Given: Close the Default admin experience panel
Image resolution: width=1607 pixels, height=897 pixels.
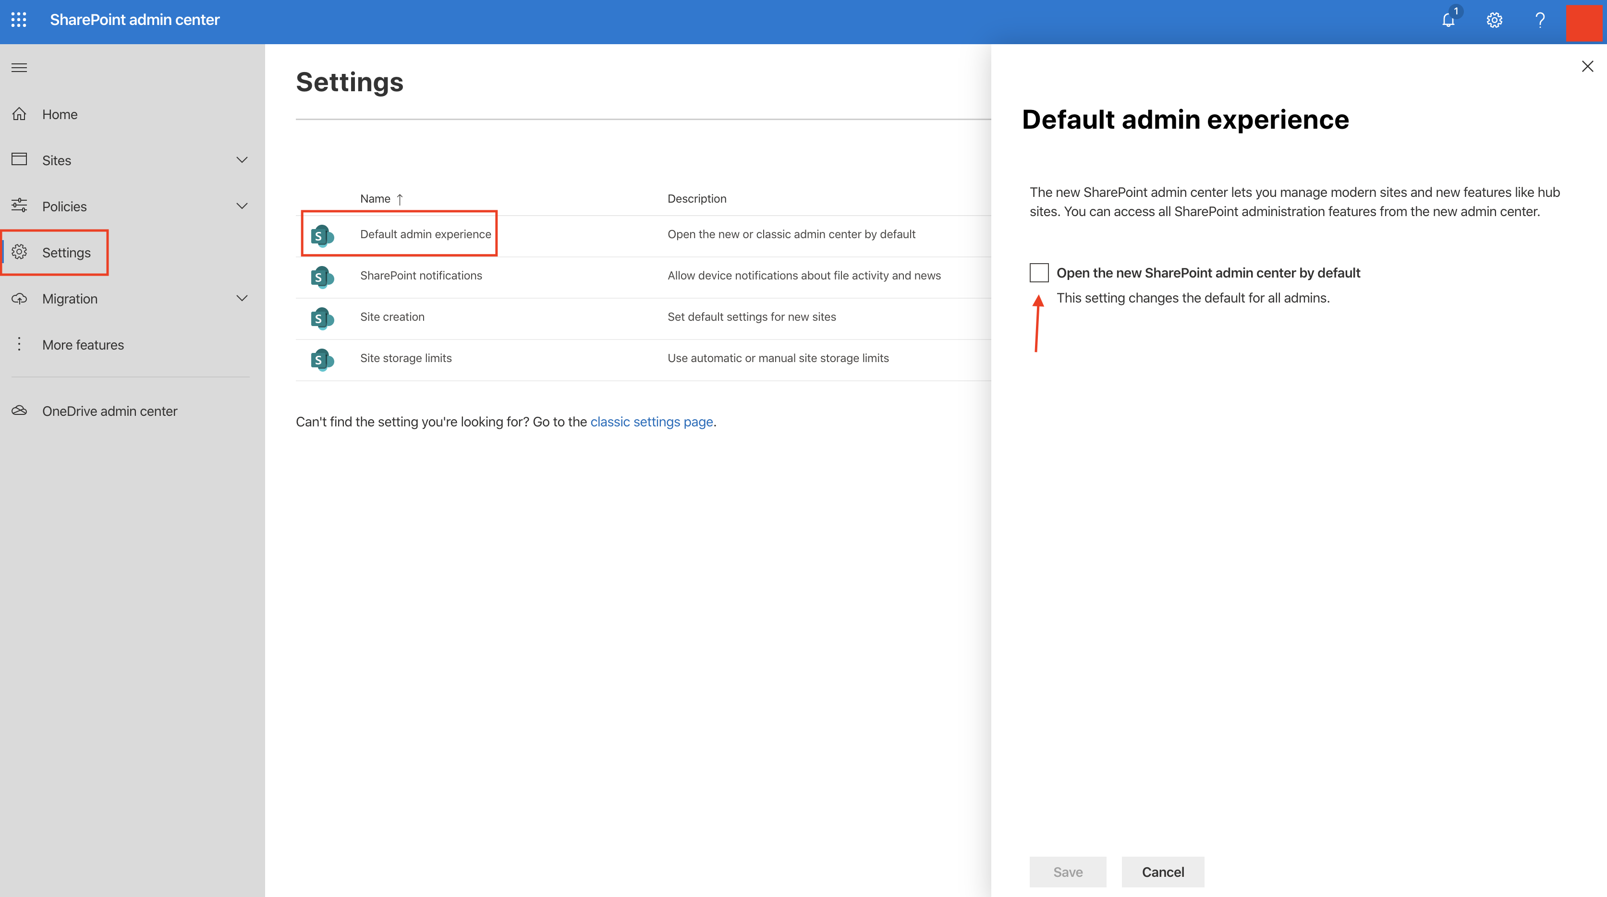Looking at the screenshot, I should [x=1588, y=66].
